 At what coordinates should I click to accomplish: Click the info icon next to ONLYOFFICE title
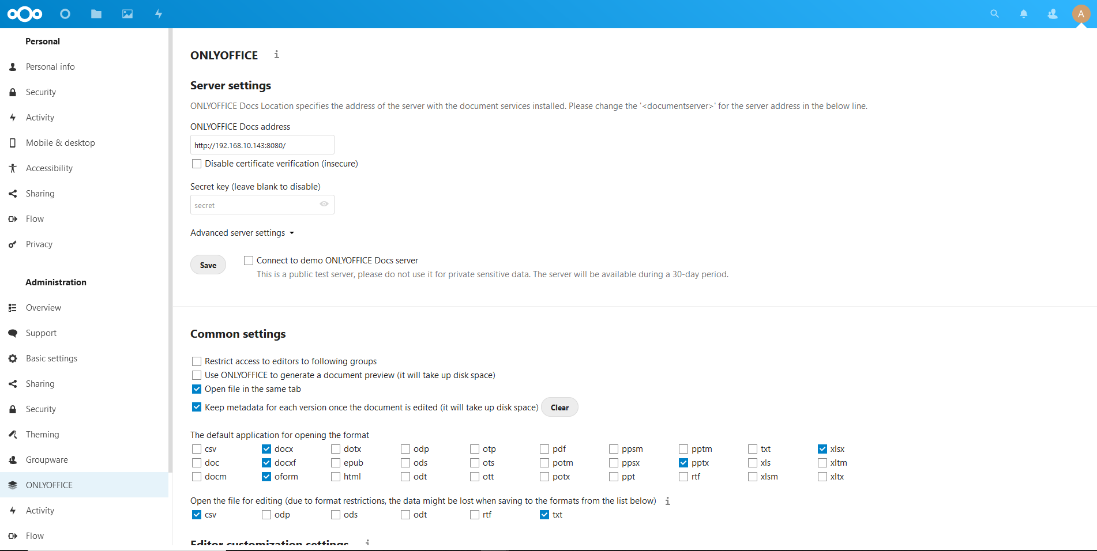(277, 55)
